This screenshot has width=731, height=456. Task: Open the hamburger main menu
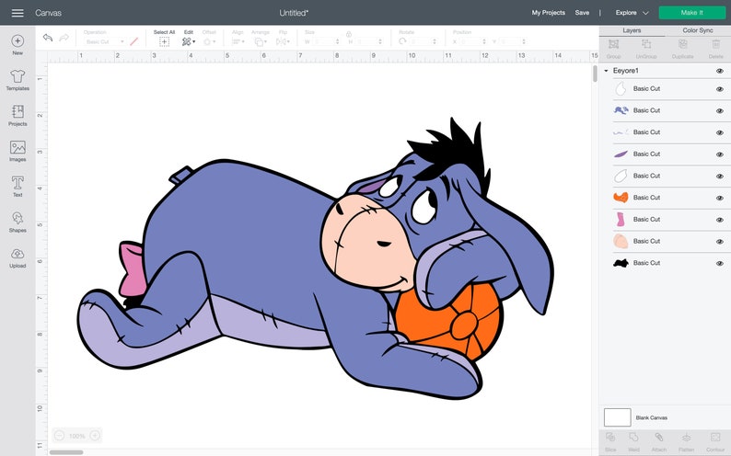point(17,13)
